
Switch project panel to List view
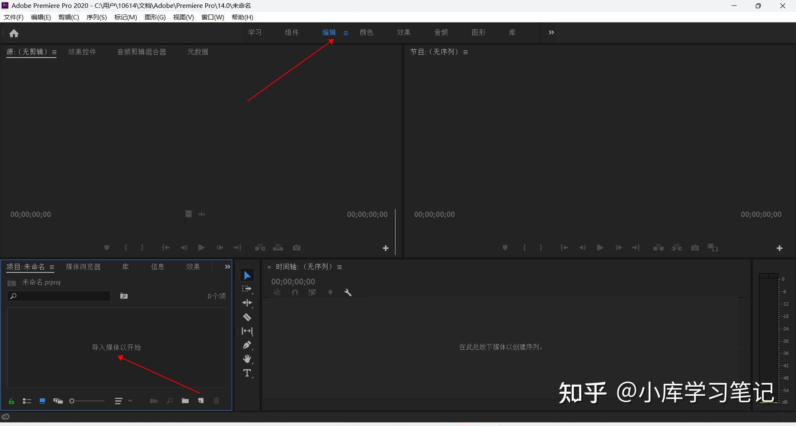coord(27,401)
